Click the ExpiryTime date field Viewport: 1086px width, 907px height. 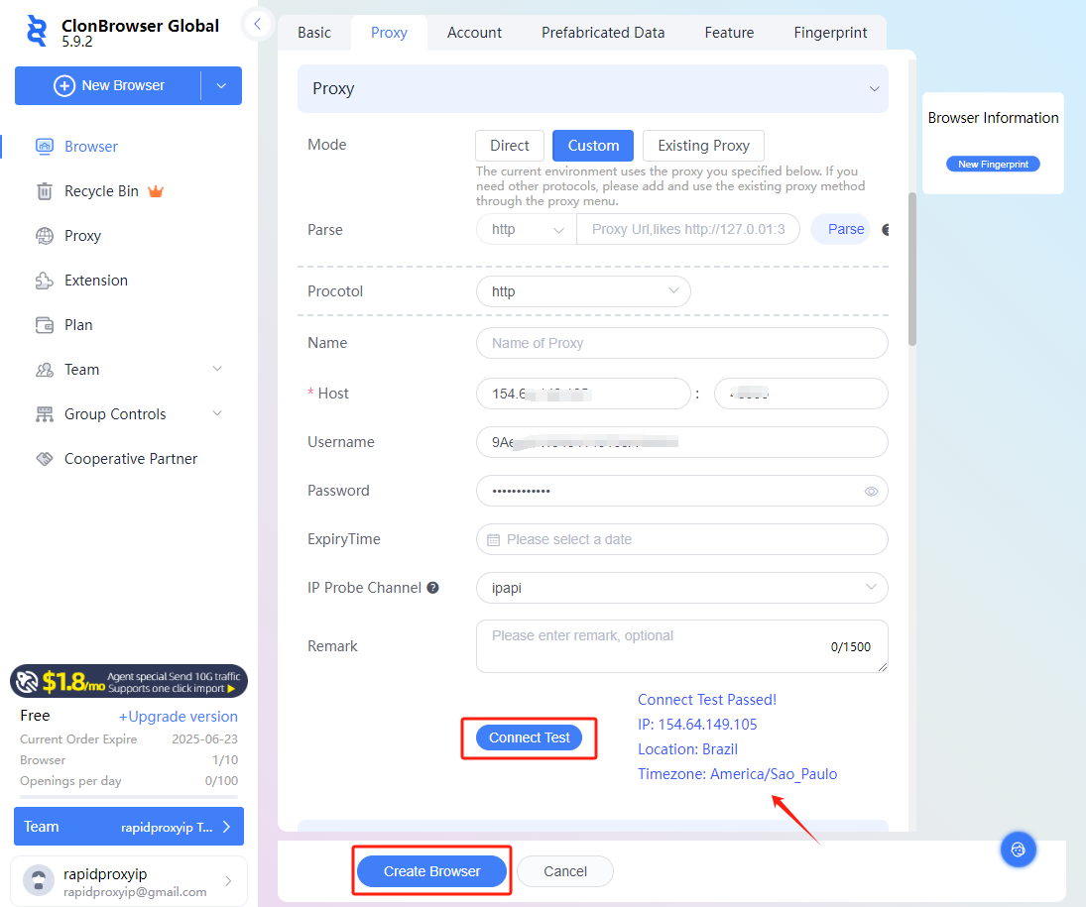tap(682, 539)
